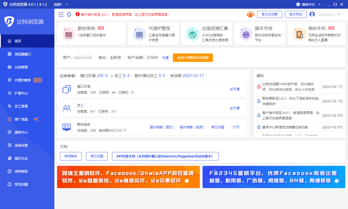
Task: Open the 群控系统 card icon
Action: click(68, 34)
